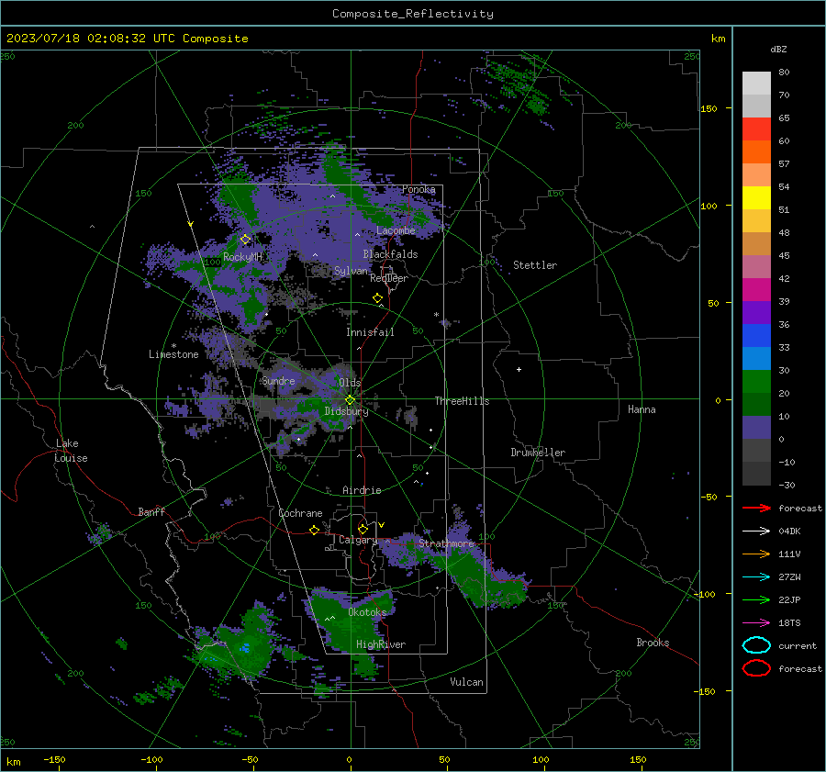The image size is (826, 772).
Task: Click the Banff label
Action: (x=151, y=511)
